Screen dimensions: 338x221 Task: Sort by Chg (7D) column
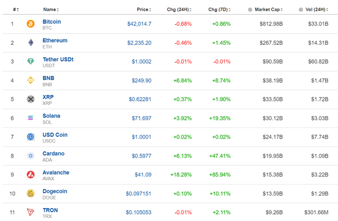click(219, 10)
